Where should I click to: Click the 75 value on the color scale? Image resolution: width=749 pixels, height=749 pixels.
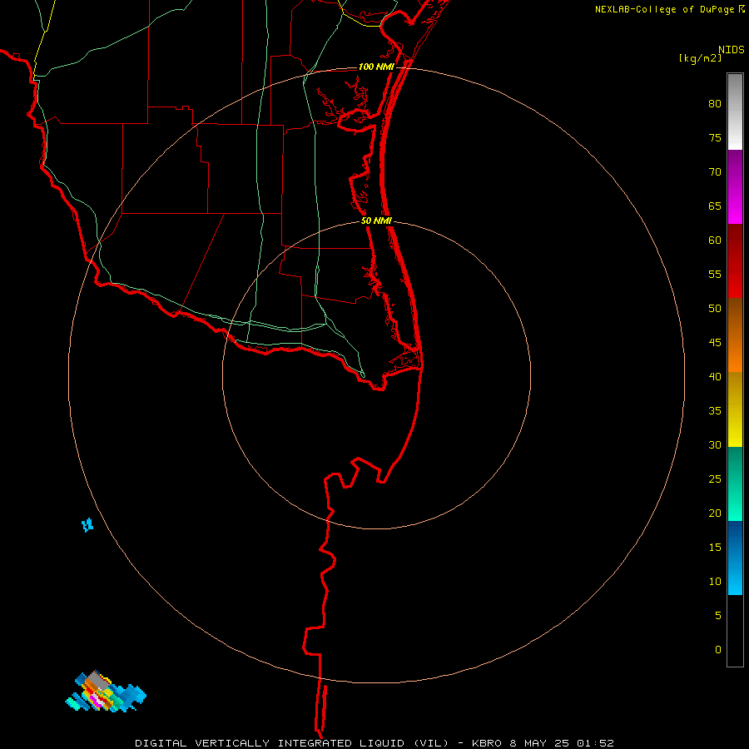pyautogui.click(x=715, y=138)
